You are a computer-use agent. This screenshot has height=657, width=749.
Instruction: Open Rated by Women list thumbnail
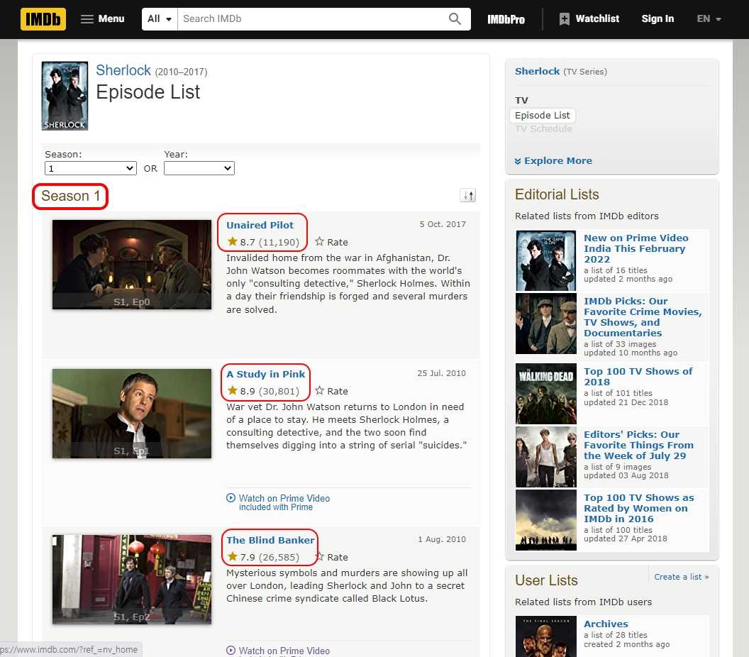[546, 520]
